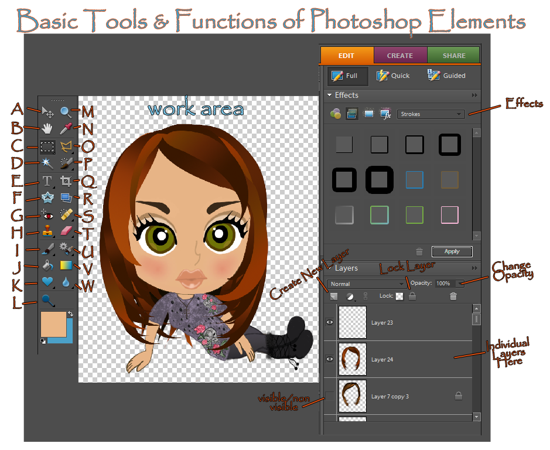Screen dimensions: 550x450
Task: Open the Effects panel flyout menu
Action: [x=474, y=95]
